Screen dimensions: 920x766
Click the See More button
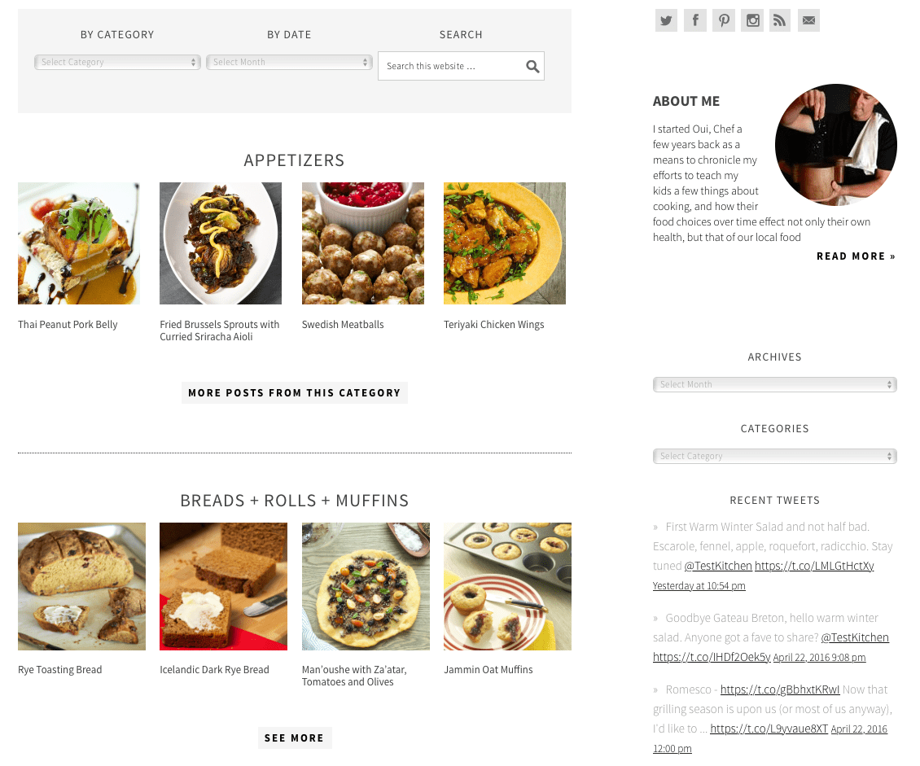pyautogui.click(x=295, y=738)
